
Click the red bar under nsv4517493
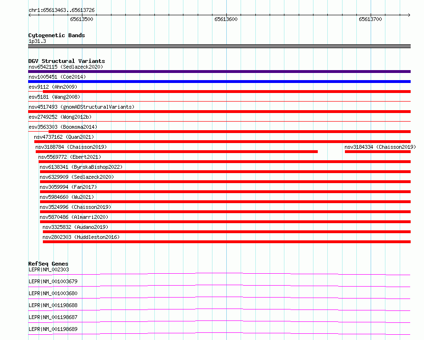click(x=219, y=112)
